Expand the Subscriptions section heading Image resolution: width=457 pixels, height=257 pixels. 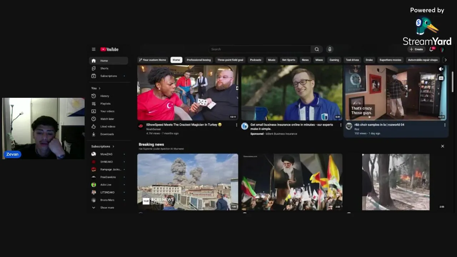click(x=102, y=146)
